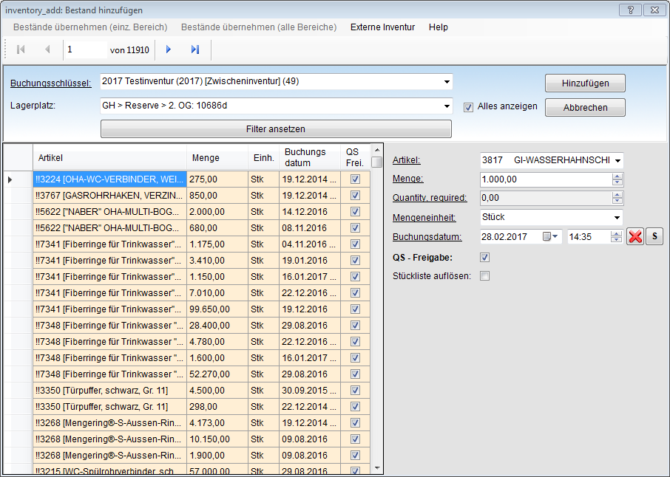The width and height of the screenshot is (670, 477).
Task: Toggle QS Frei. checkbox for 3767 GASROHRHAKEN row
Action: (355, 196)
